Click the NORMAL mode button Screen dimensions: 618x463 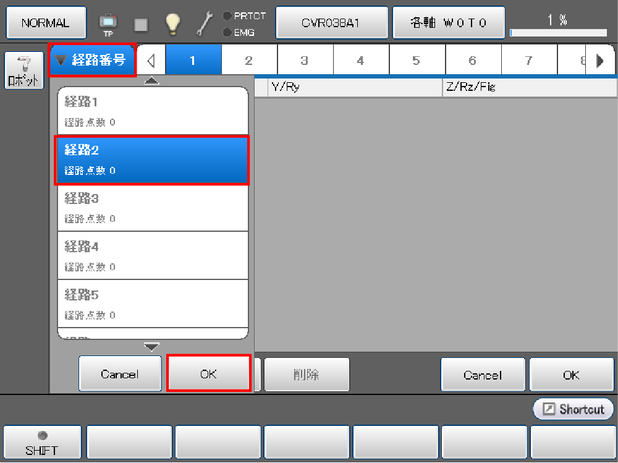[x=45, y=23]
